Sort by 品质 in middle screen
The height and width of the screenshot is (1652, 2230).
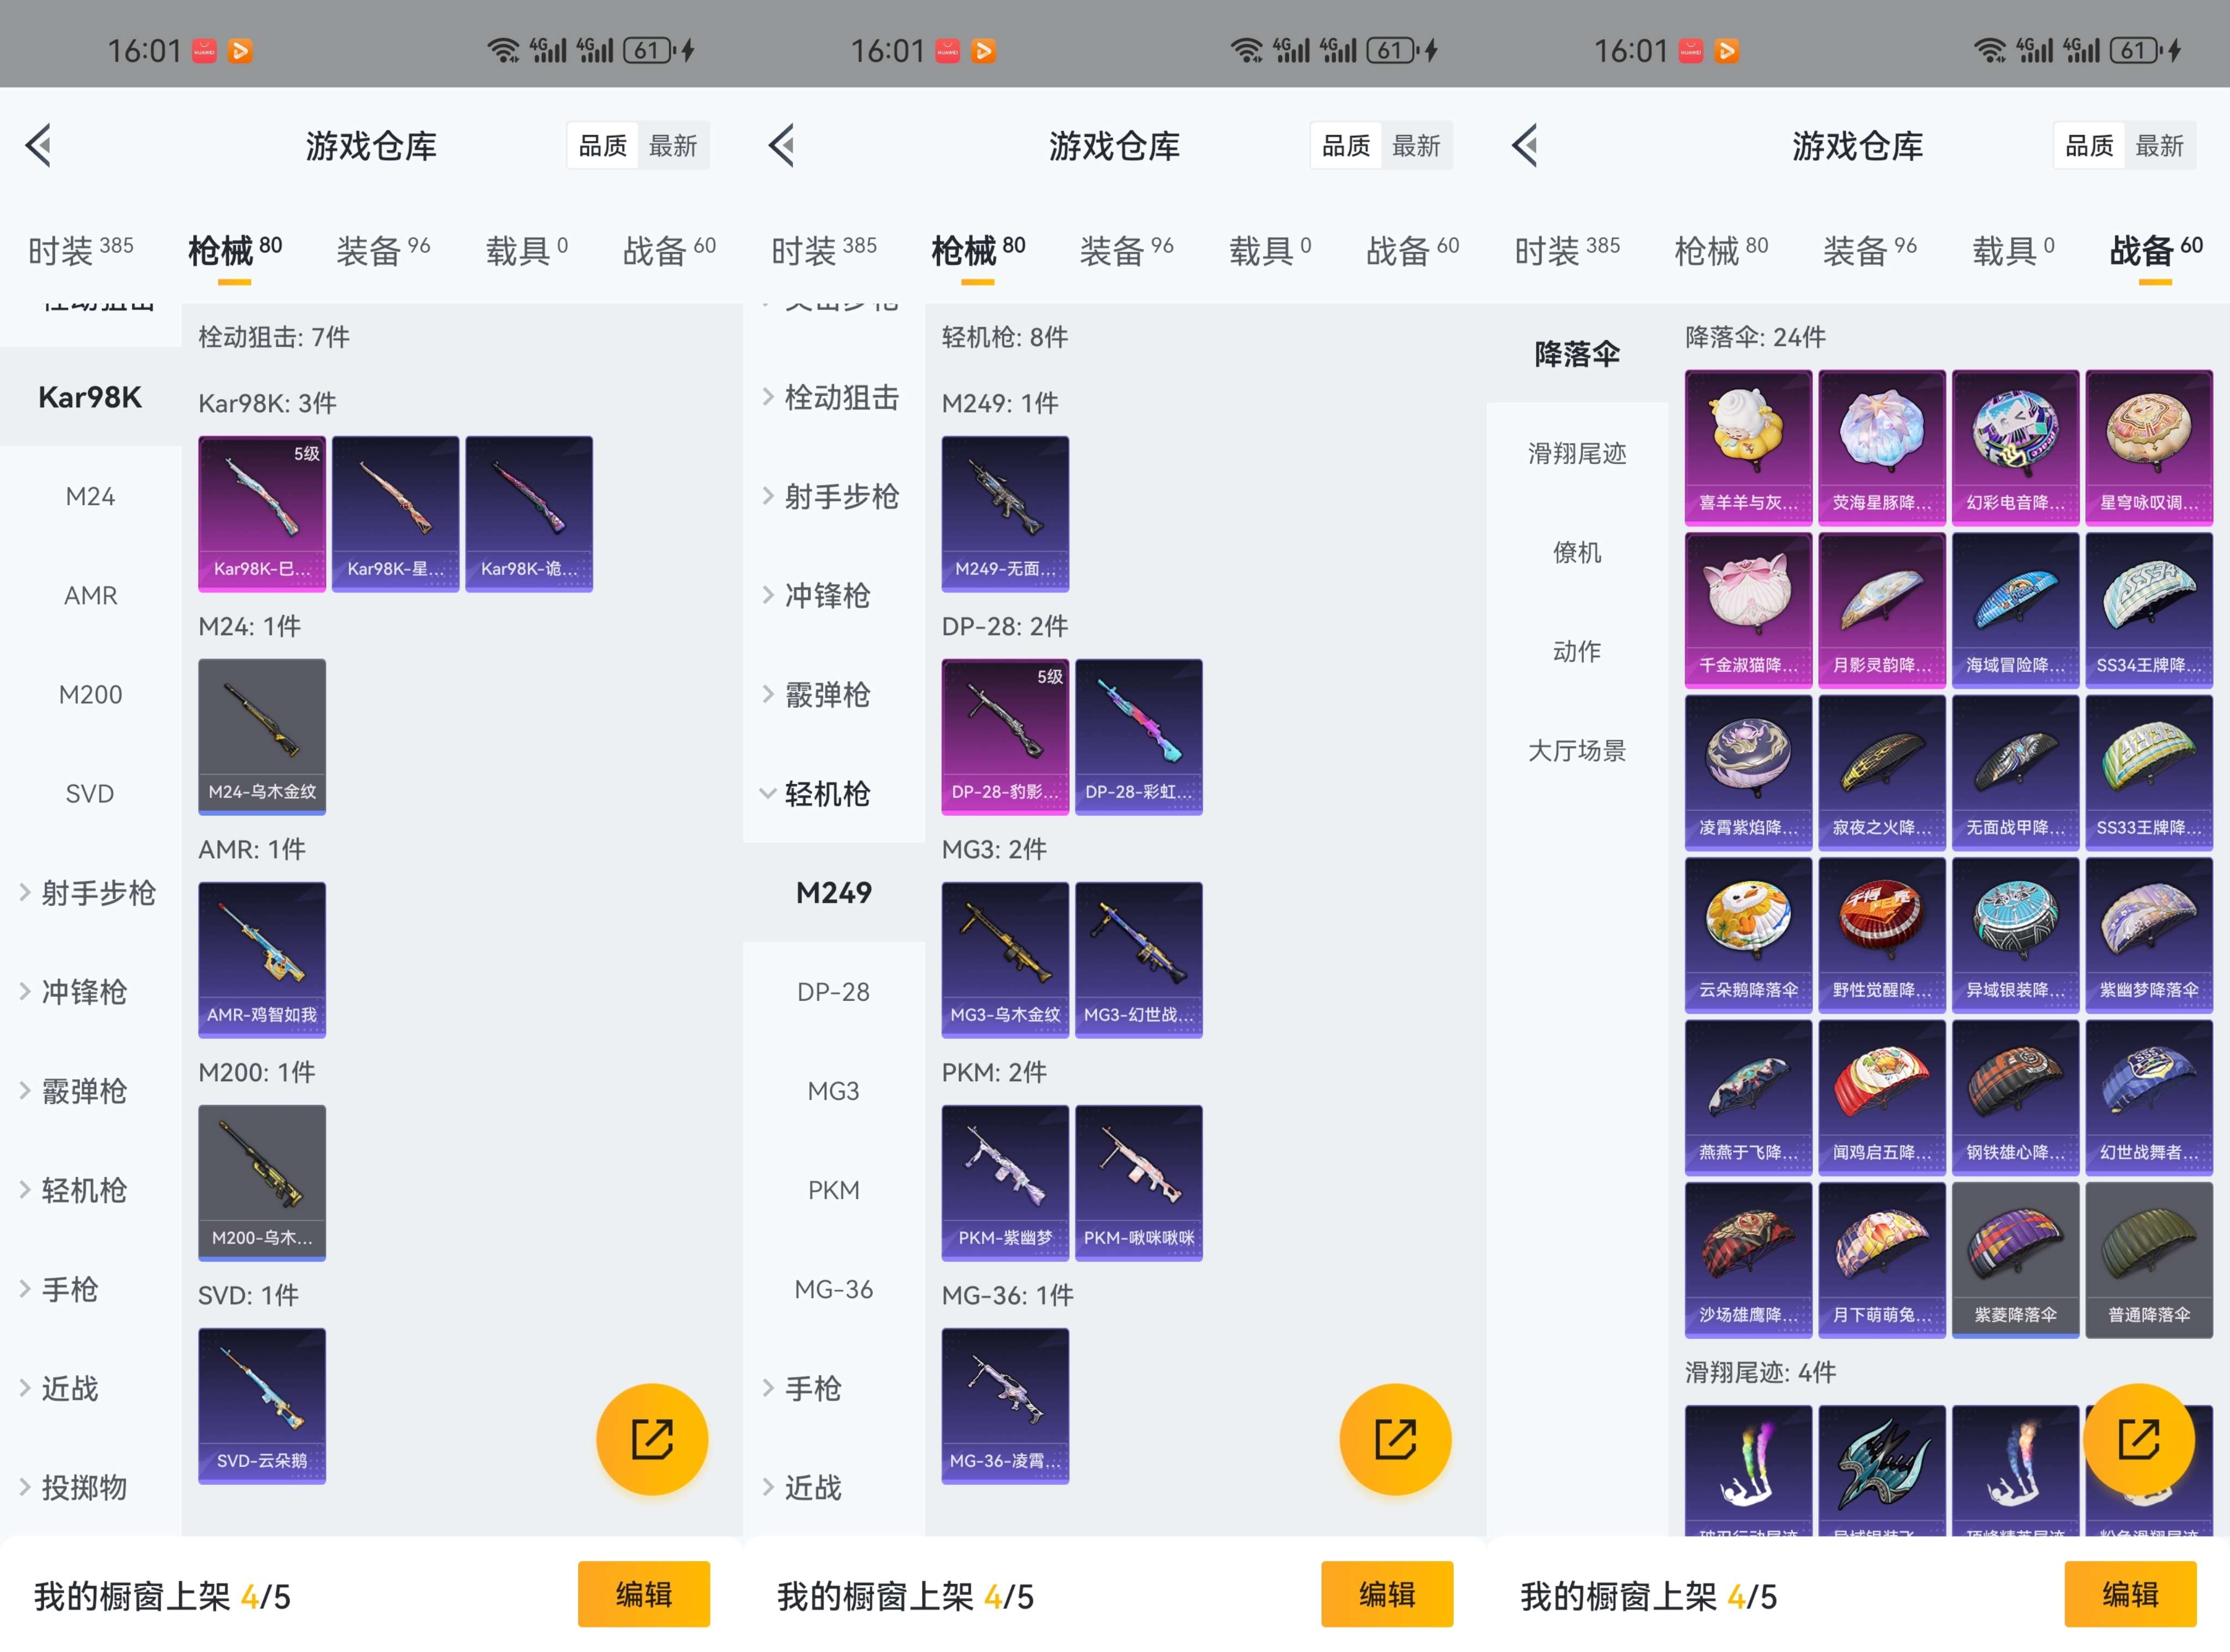click(x=1346, y=146)
